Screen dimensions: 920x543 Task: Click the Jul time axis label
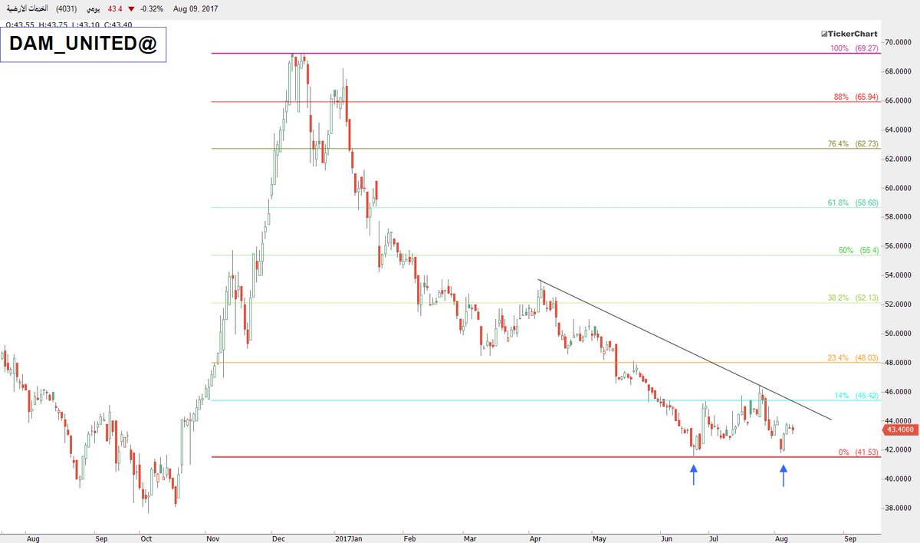(713, 538)
